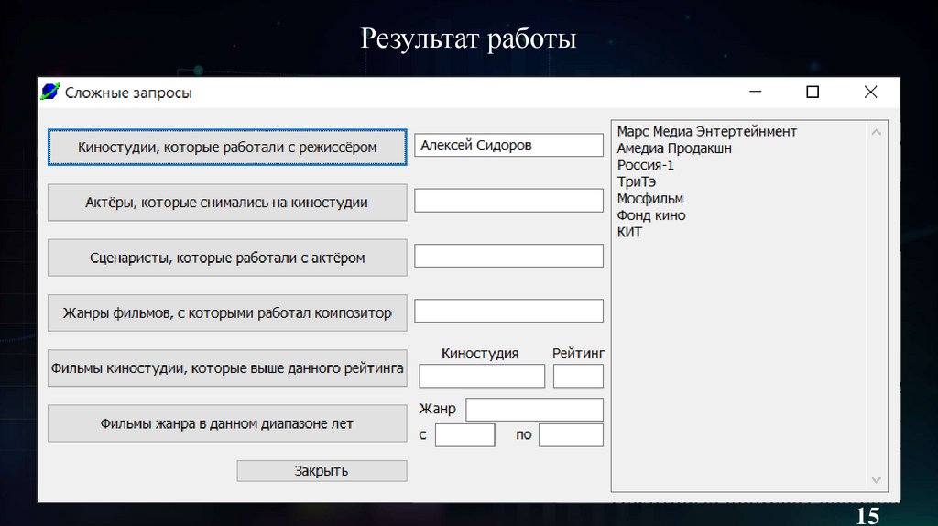Image resolution: width=938 pixels, height=526 pixels.
Task: Click the planet app icon in title bar
Action: pos(50,92)
